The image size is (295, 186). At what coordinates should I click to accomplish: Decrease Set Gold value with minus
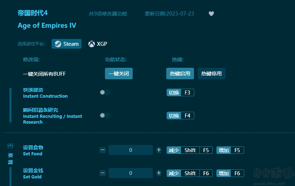(102, 173)
